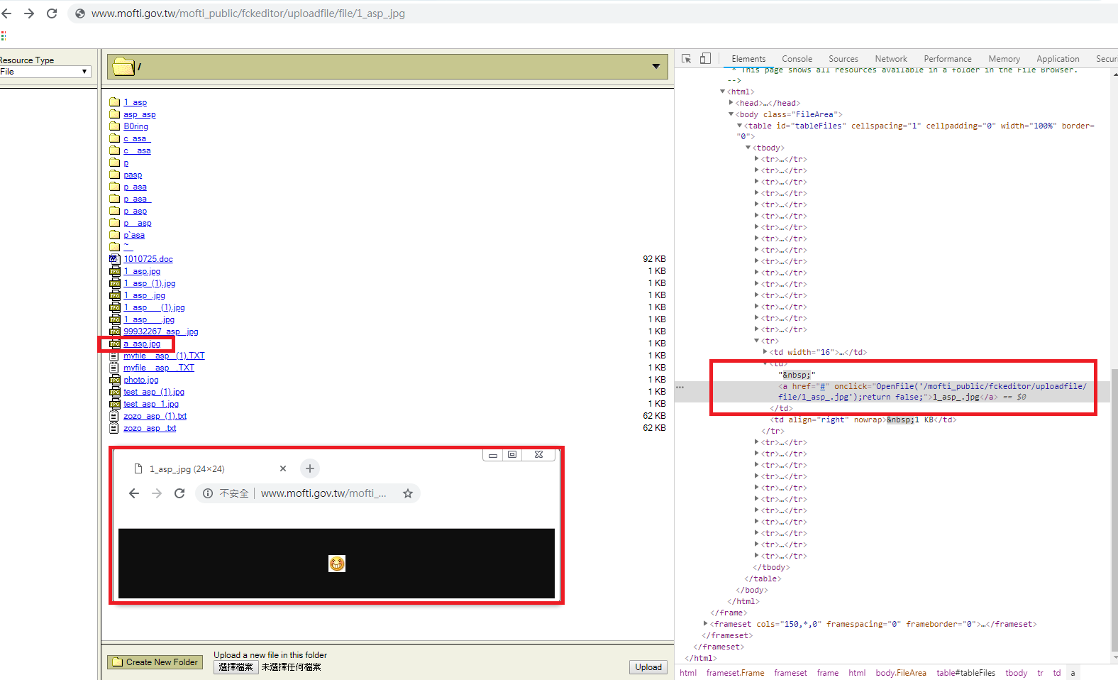The width and height of the screenshot is (1118, 680).
Task: Open the zozo_asp_(1).txt link
Action: click(155, 416)
